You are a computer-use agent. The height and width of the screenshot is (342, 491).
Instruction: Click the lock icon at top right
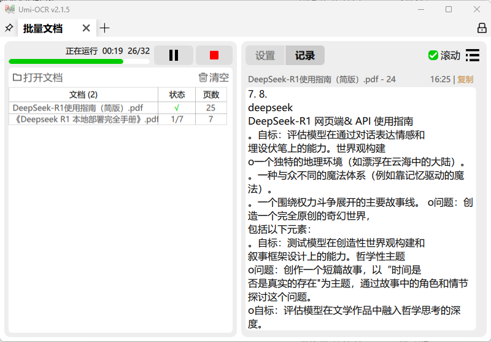482,28
